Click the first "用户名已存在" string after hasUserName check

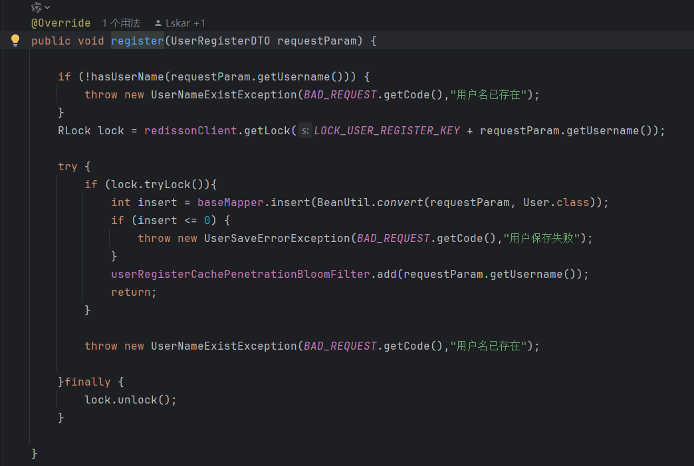489,94
